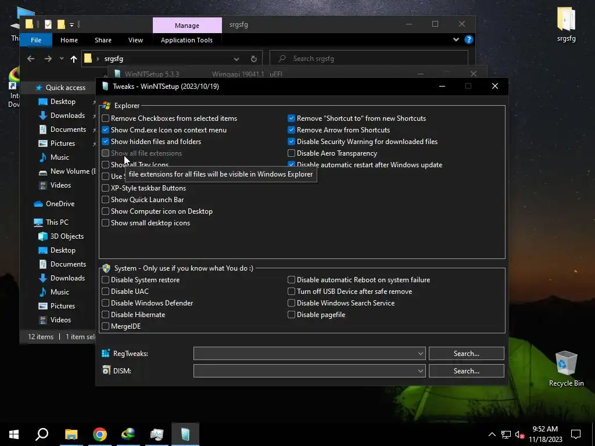The image size is (595, 446).
Task: Open taskbar search magnifier
Action: (x=42, y=434)
